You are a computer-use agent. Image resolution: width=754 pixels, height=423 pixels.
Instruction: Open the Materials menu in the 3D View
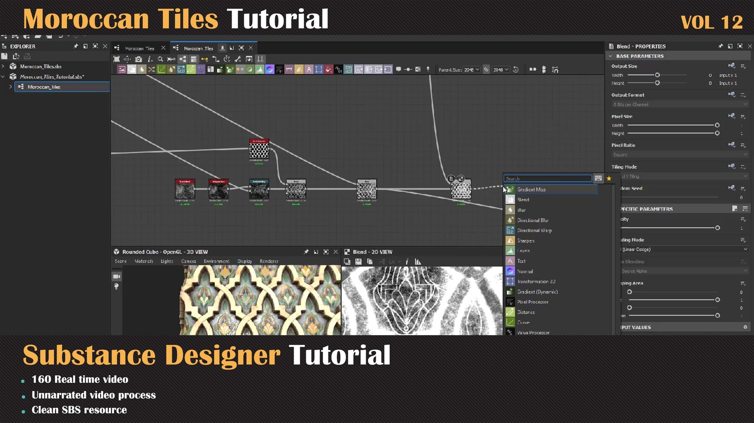tap(144, 261)
